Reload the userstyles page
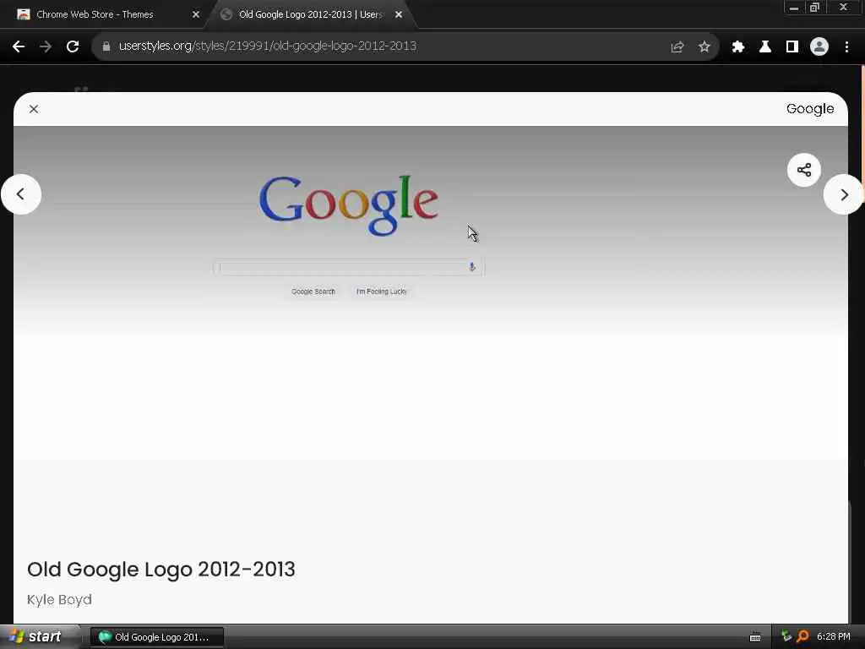The width and height of the screenshot is (865, 649). click(x=73, y=47)
